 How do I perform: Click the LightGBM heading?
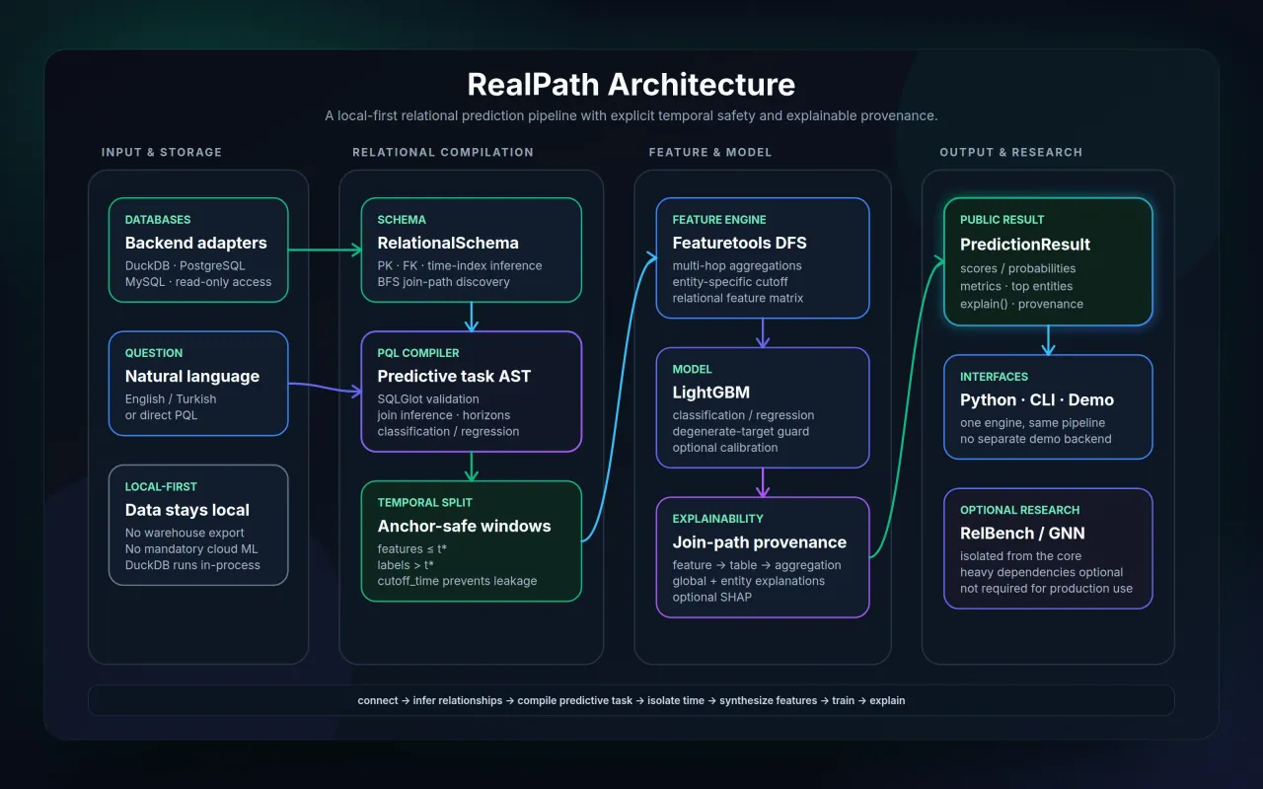tap(713, 393)
